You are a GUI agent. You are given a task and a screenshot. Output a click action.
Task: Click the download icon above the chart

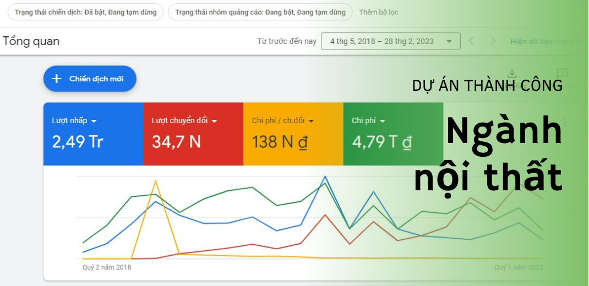click(x=512, y=74)
